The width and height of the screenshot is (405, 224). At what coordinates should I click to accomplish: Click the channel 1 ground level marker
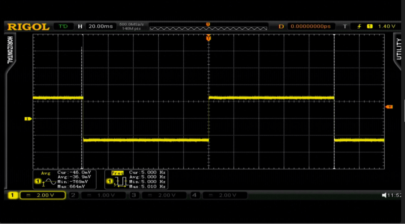(28, 119)
